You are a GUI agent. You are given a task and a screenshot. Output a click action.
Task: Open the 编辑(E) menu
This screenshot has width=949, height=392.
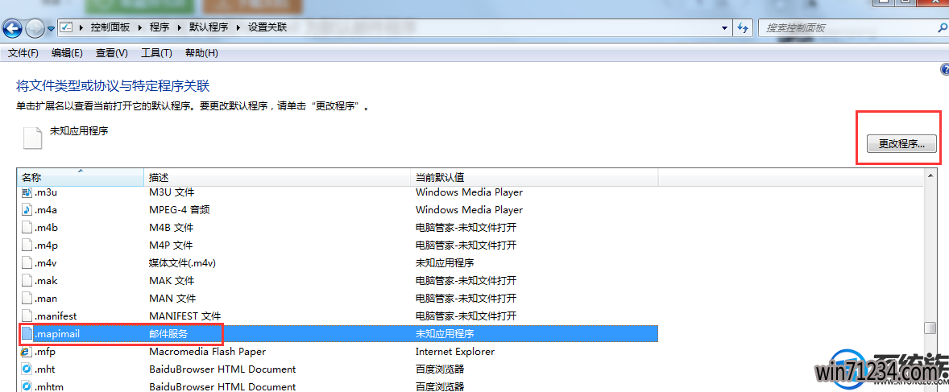(67, 53)
